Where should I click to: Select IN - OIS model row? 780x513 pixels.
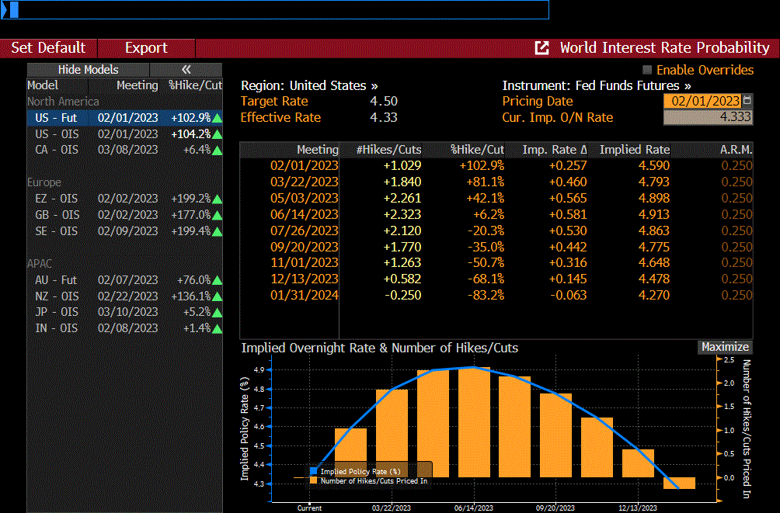click(124, 328)
